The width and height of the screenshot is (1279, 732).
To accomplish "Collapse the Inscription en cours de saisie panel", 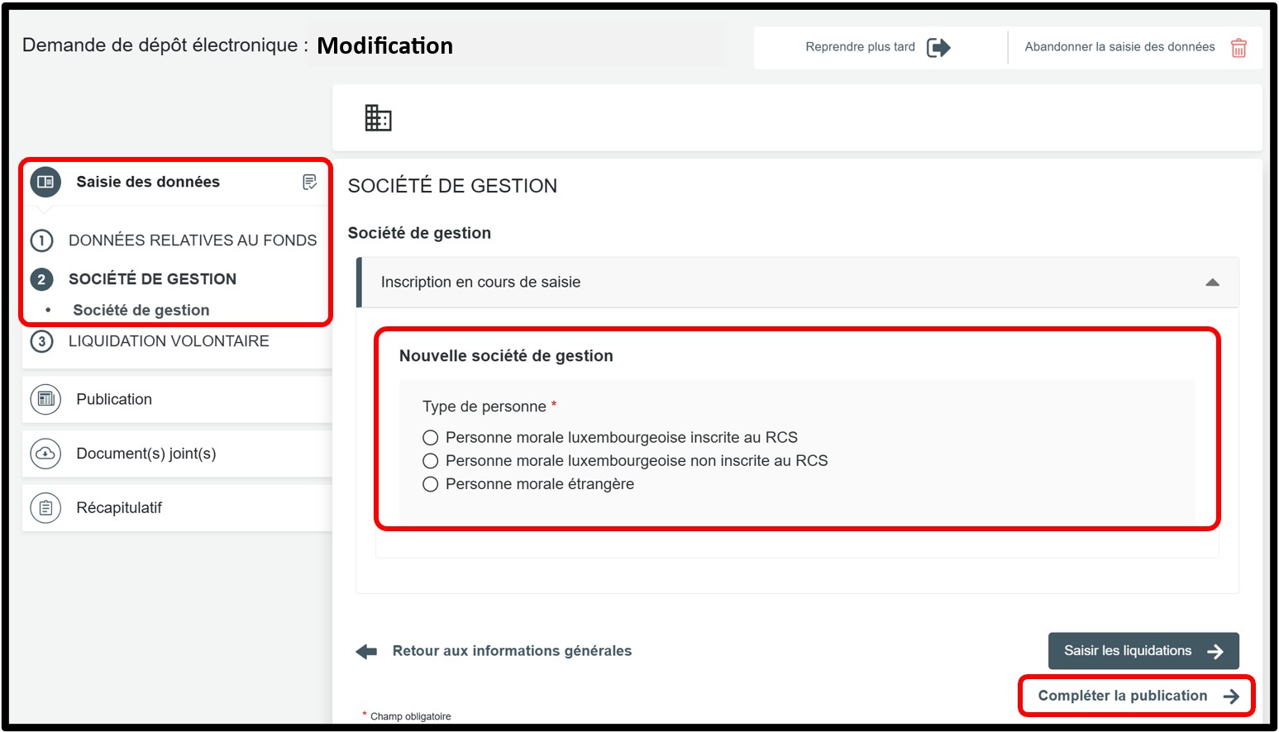I will (1212, 283).
